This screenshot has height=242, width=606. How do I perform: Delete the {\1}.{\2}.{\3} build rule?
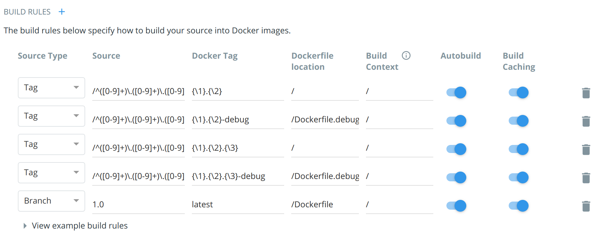[586, 149]
